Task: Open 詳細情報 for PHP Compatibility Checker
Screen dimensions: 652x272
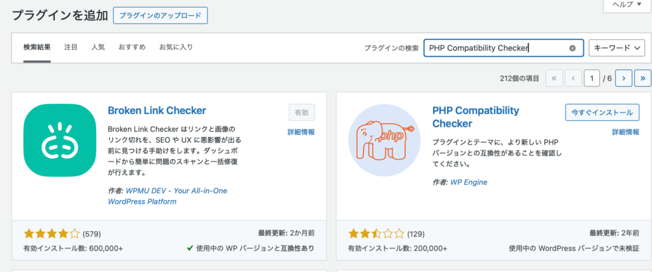Action: click(625, 132)
